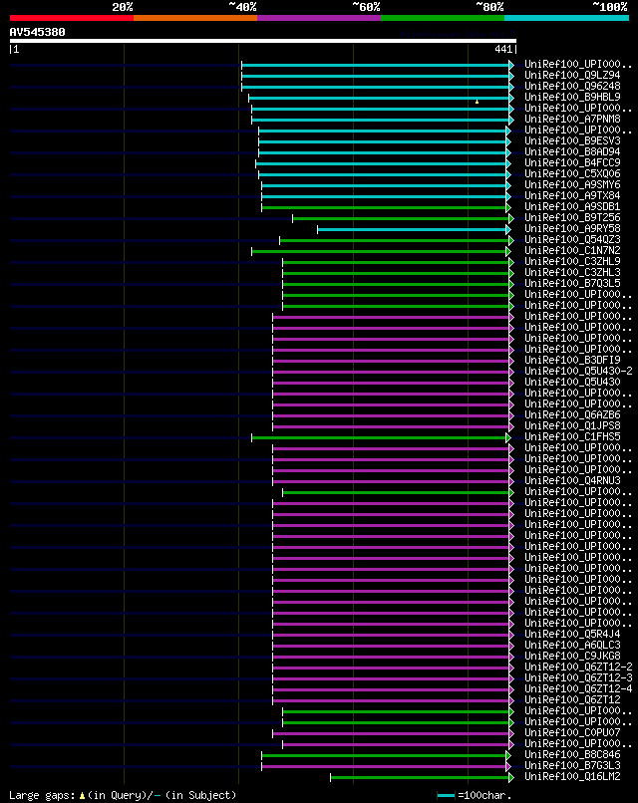638x803 pixels.
Task: Click the cyan ~100% identity legend segment
Action: pos(567,18)
